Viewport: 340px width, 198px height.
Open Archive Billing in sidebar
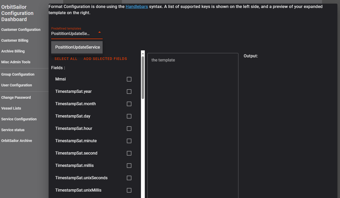(13, 51)
